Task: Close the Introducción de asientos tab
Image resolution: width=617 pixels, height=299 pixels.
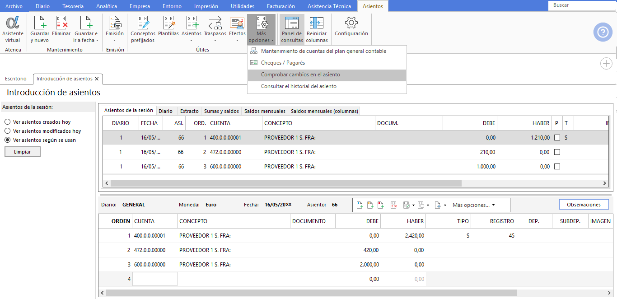Action: (x=97, y=79)
